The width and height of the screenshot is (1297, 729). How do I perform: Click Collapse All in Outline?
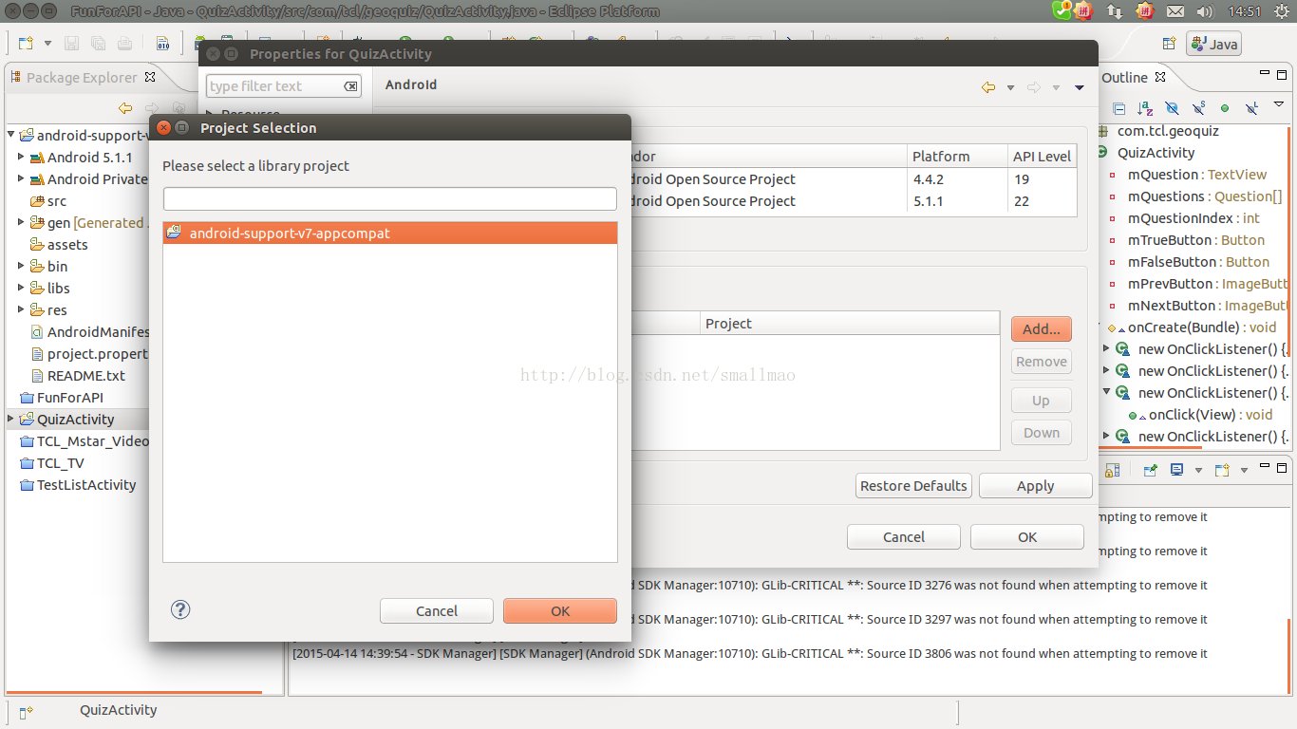coord(1119,108)
